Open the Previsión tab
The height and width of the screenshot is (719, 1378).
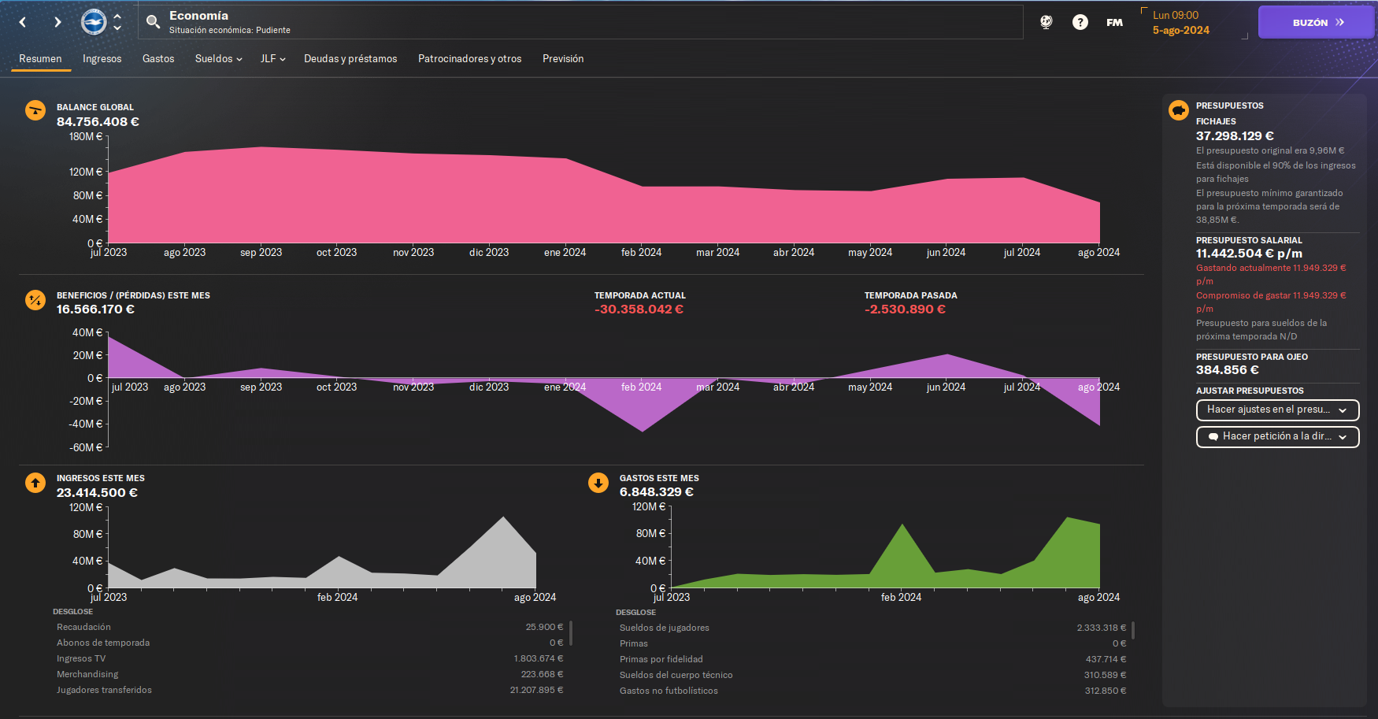coord(563,58)
